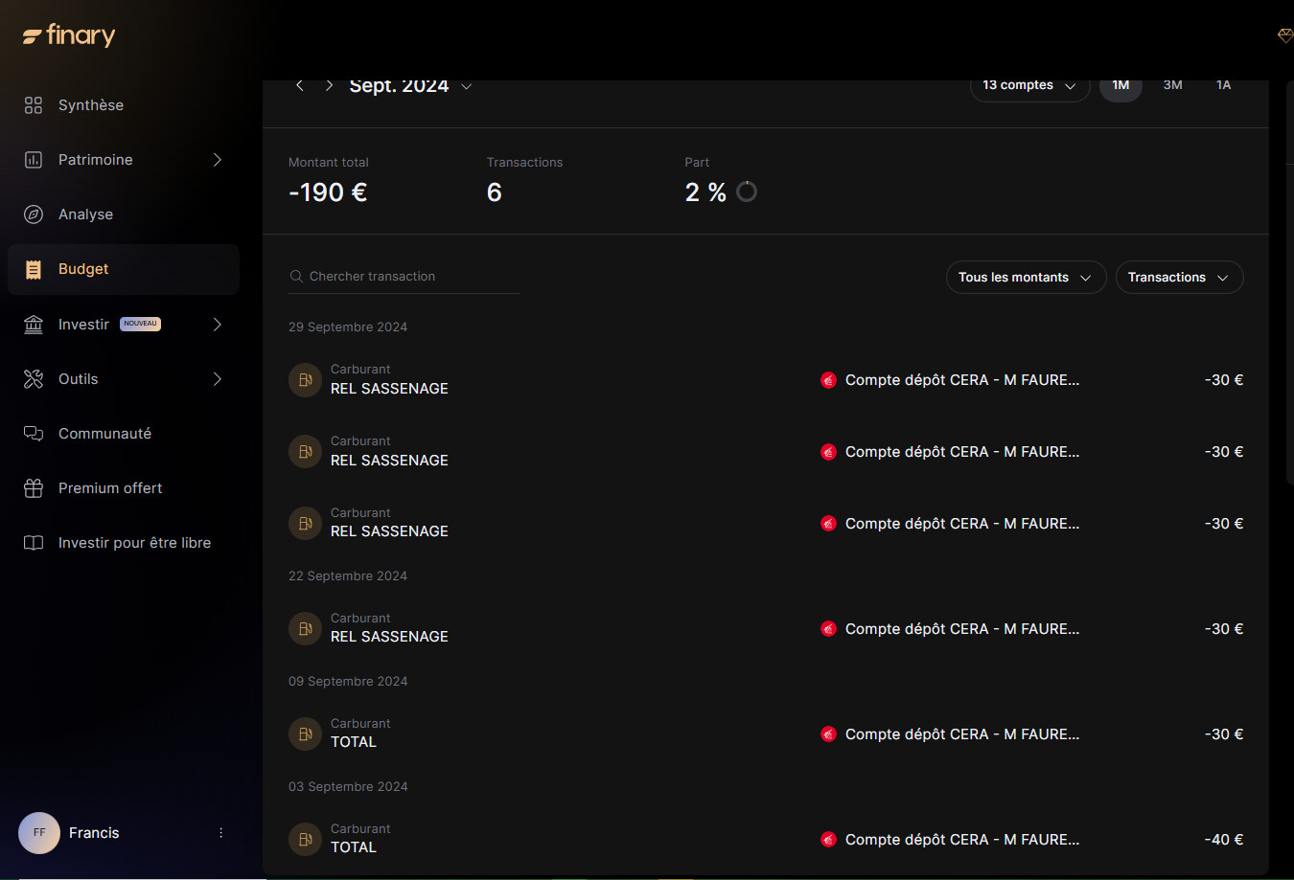Open the Synthèse dashboard icon
Viewport: 1294px width, 880px height.
tap(34, 105)
